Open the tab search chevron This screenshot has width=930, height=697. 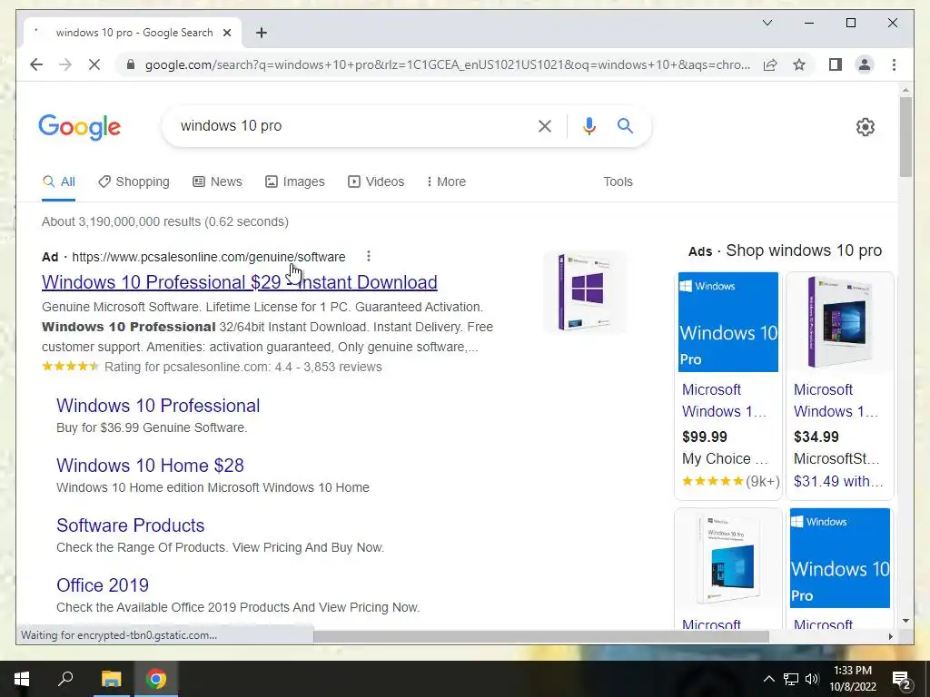(767, 23)
